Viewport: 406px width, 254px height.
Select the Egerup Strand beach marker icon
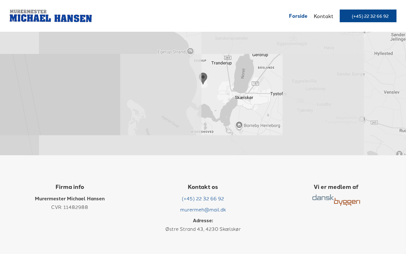point(190,51)
